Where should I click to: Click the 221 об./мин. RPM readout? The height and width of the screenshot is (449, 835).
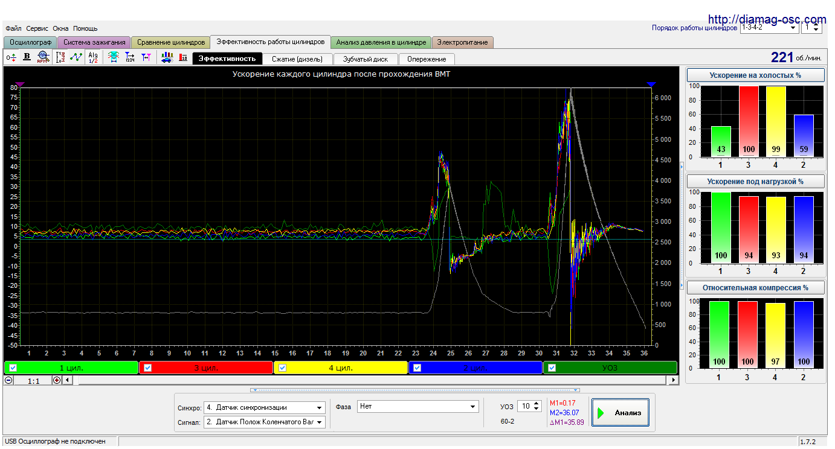(796, 57)
